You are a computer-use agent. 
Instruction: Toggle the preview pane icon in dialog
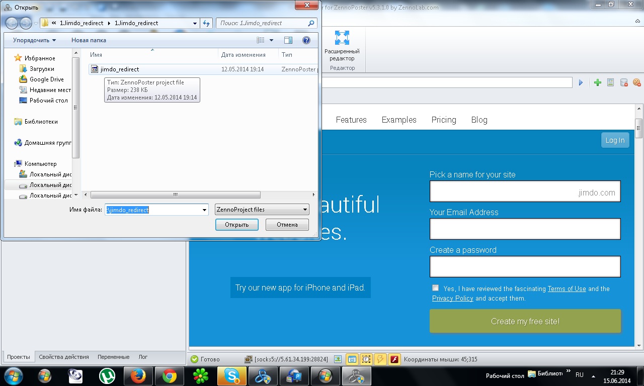[288, 40]
